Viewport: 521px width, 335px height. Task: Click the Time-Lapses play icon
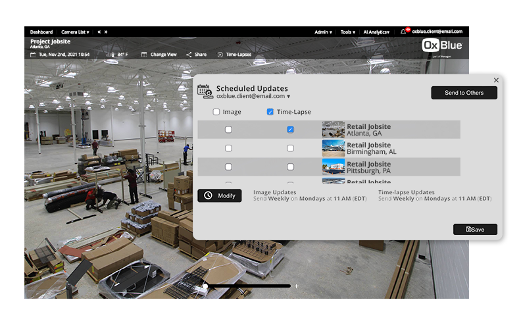click(x=220, y=55)
